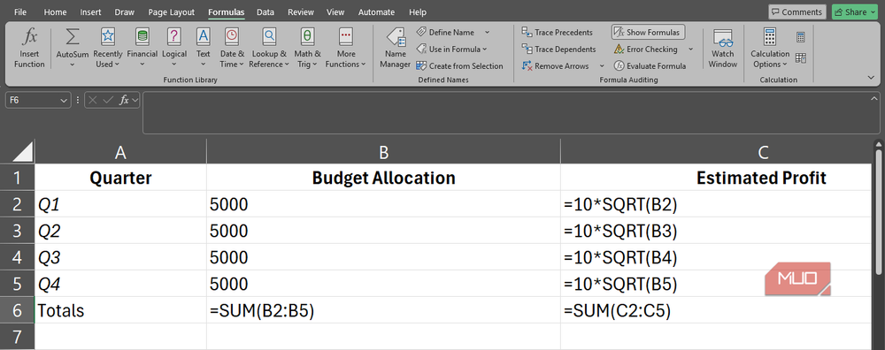Screen dimensions: 885x350
Task: Switch to the View tab
Action: click(335, 11)
